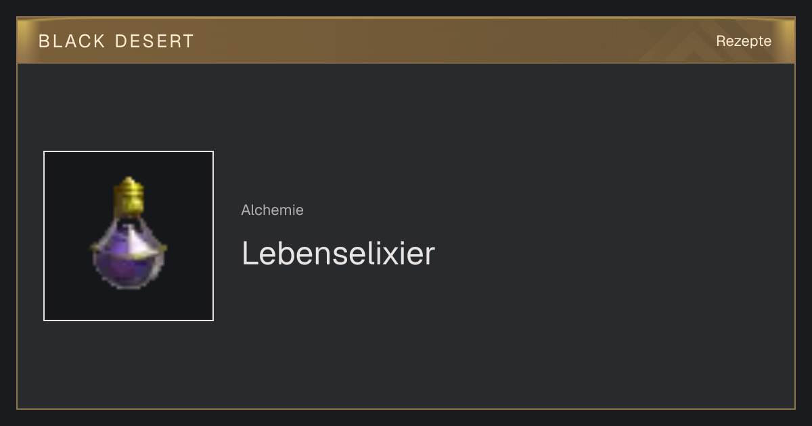Image resolution: width=812 pixels, height=426 pixels.
Task: Select the purple Lebenselixier potion icon
Action: pyautogui.click(x=129, y=233)
